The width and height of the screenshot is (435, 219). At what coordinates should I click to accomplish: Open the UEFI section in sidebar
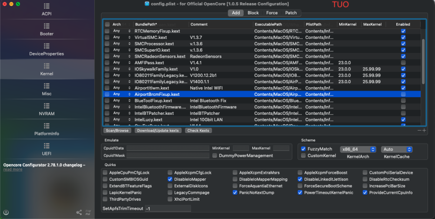tap(47, 149)
